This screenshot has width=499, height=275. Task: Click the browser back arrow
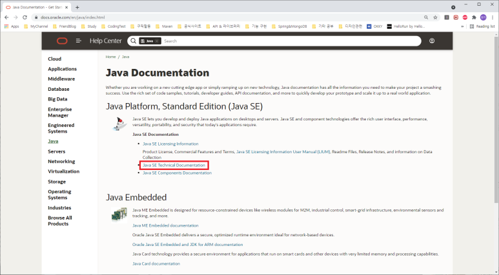6,17
